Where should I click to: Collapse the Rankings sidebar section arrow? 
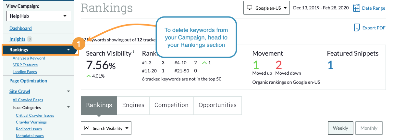(68, 50)
